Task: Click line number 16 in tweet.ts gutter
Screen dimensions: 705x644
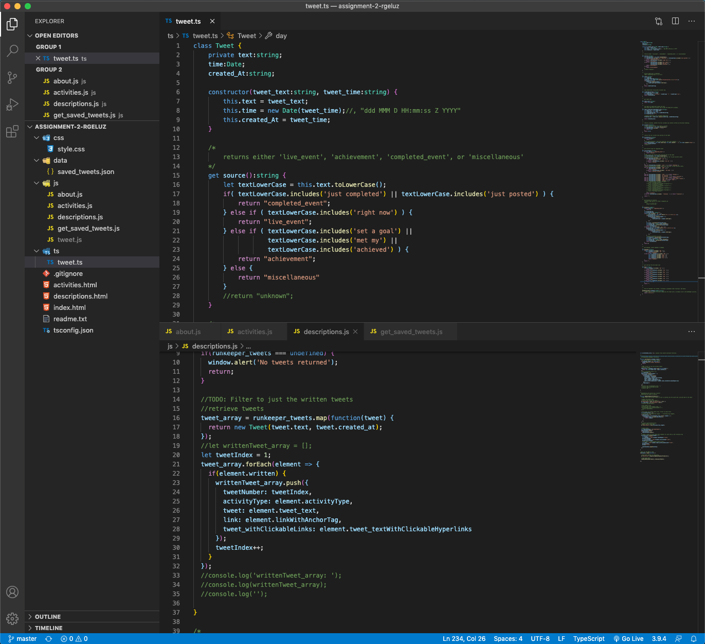Action: tap(176, 185)
